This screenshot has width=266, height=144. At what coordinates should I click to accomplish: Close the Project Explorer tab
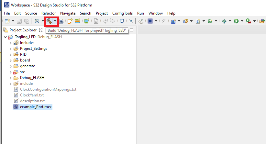click(x=41, y=30)
